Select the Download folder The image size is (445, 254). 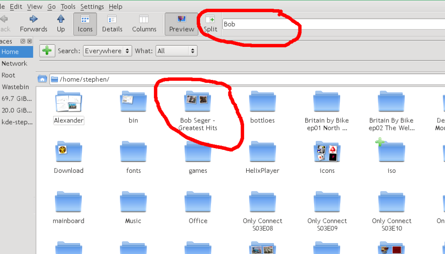(x=69, y=158)
